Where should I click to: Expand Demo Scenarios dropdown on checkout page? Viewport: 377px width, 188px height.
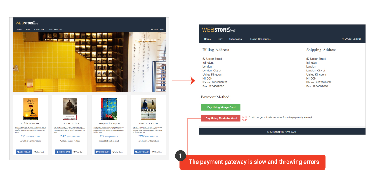pyautogui.click(x=261, y=39)
